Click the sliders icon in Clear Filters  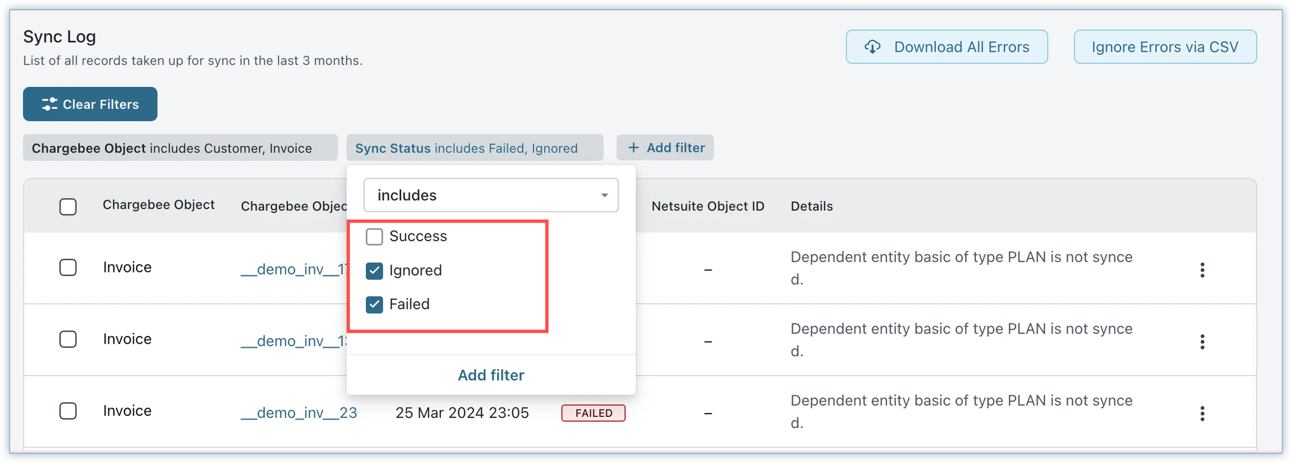pos(49,104)
